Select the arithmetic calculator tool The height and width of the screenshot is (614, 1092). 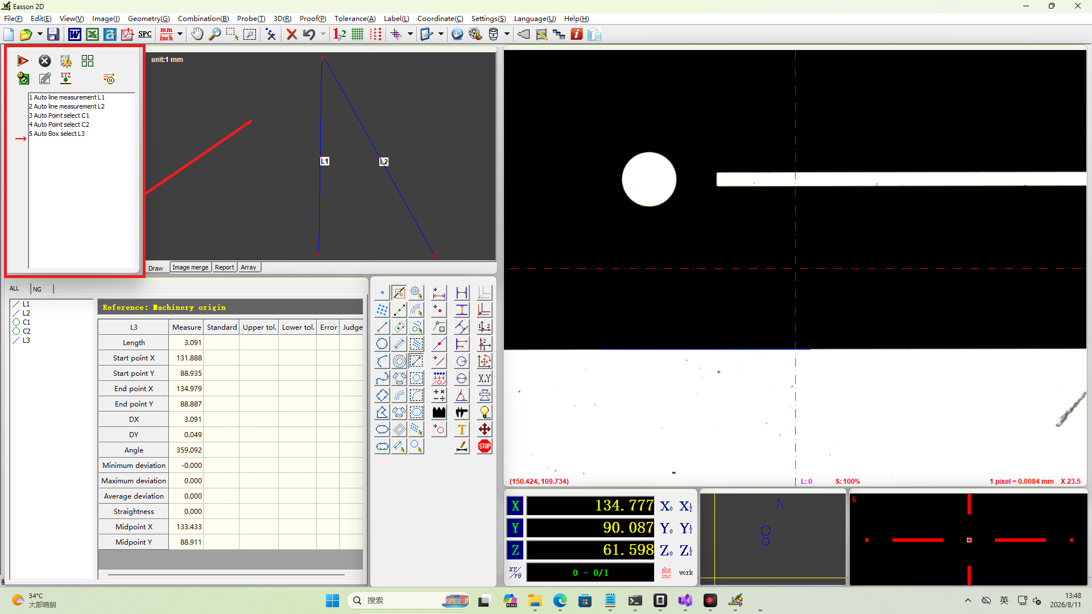click(x=439, y=396)
